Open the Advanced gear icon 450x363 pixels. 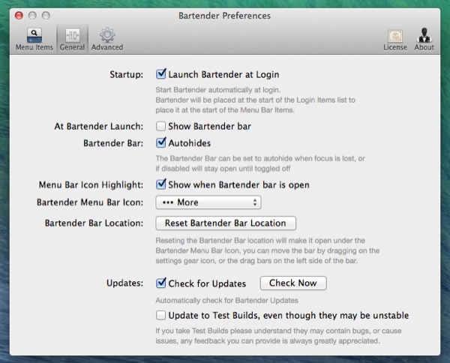coord(107,35)
